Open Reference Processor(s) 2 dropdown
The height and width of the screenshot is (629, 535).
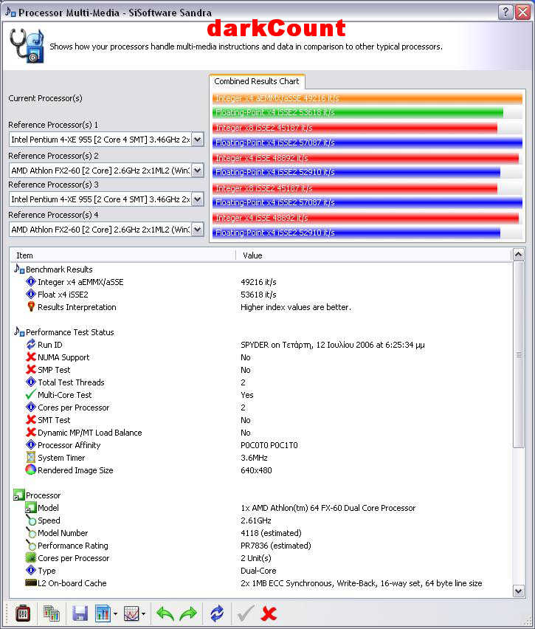pos(197,171)
